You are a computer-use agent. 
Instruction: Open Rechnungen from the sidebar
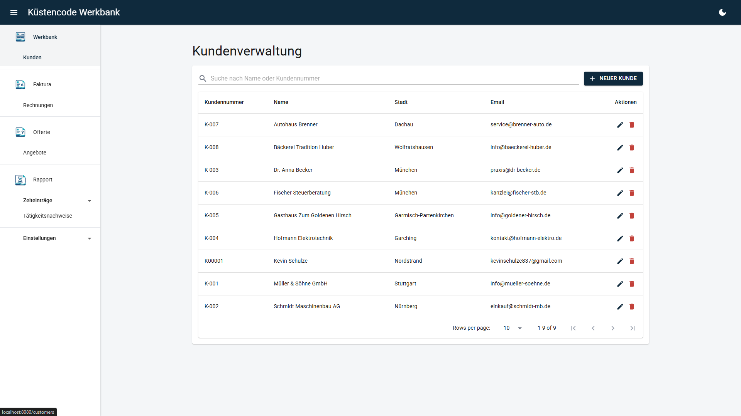point(37,105)
